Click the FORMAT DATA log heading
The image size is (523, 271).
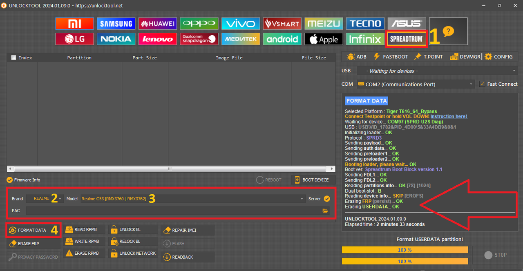[x=367, y=101]
